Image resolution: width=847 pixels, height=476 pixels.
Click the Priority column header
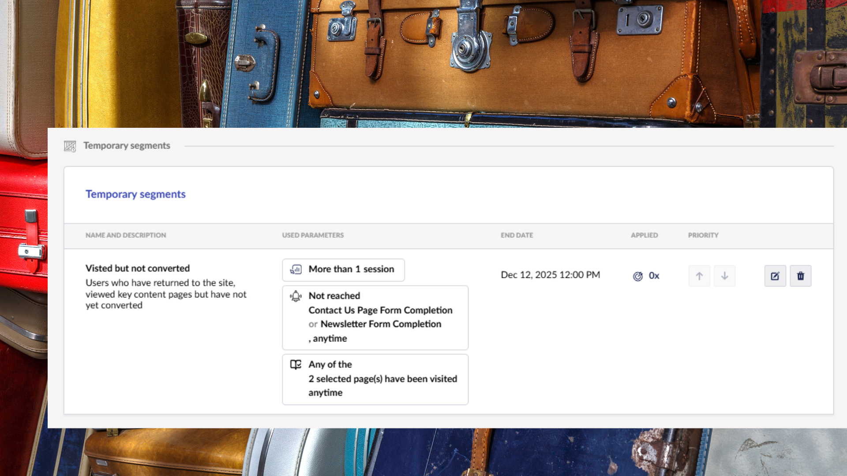tap(703, 235)
